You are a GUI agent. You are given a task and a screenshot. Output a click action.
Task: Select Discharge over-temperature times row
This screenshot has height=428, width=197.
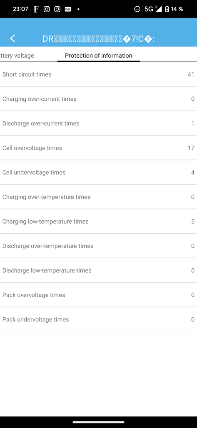tap(98, 246)
